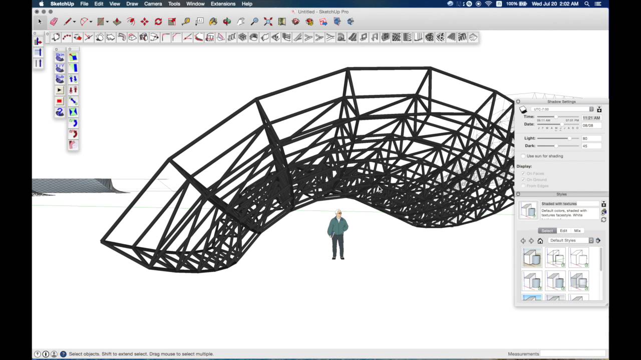Click the blue number 2 plugin icon
This screenshot has width=641, height=360.
tap(60, 112)
